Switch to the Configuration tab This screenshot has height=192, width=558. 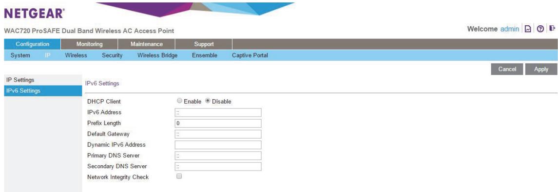point(32,44)
